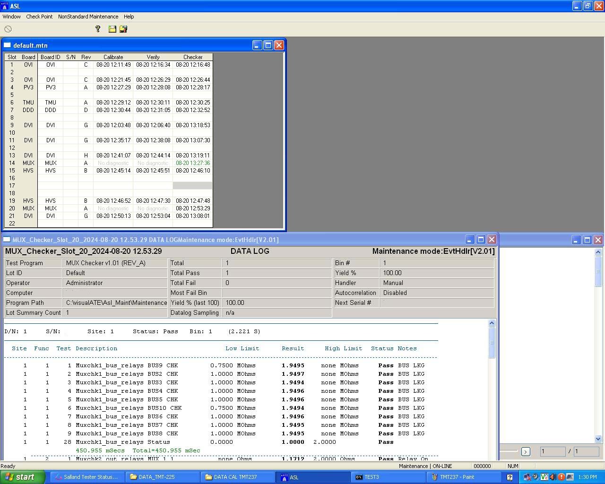Click the Administrator operator value
Viewport: 605px width, 484px height.
tap(115, 283)
